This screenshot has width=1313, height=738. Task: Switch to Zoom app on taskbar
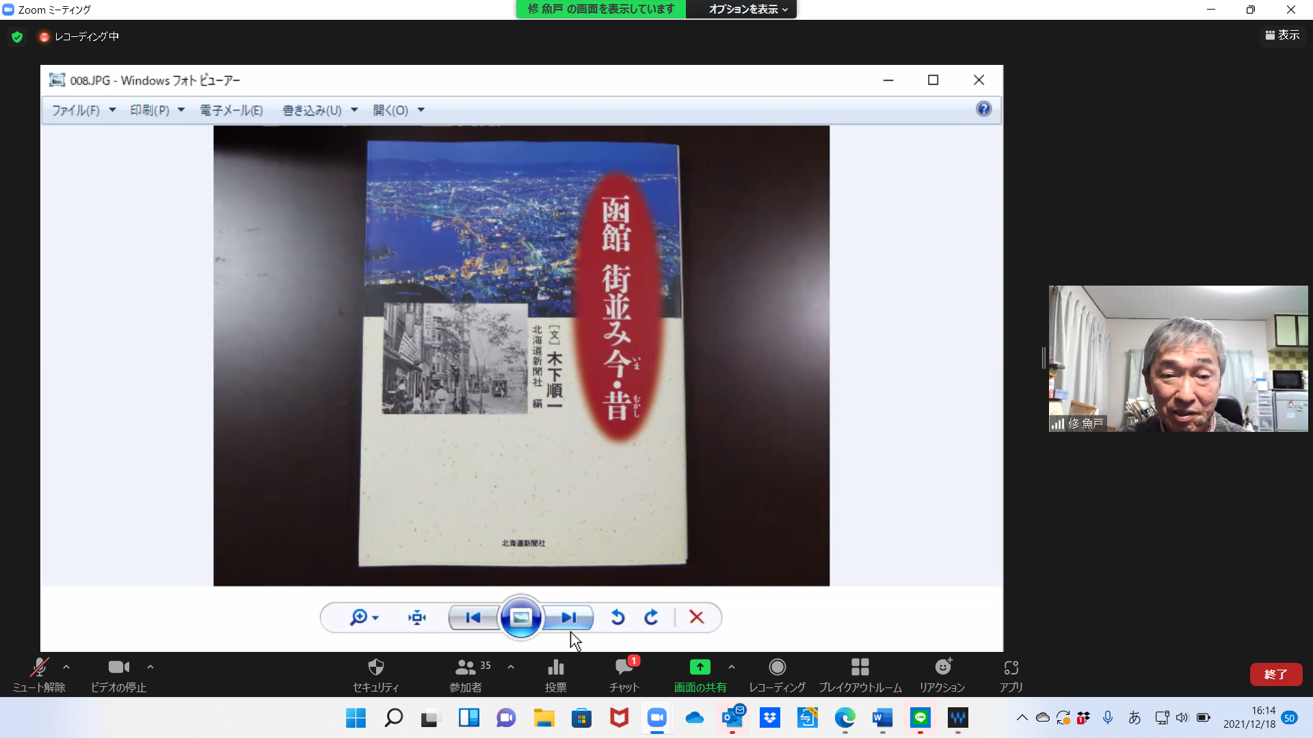click(x=657, y=718)
